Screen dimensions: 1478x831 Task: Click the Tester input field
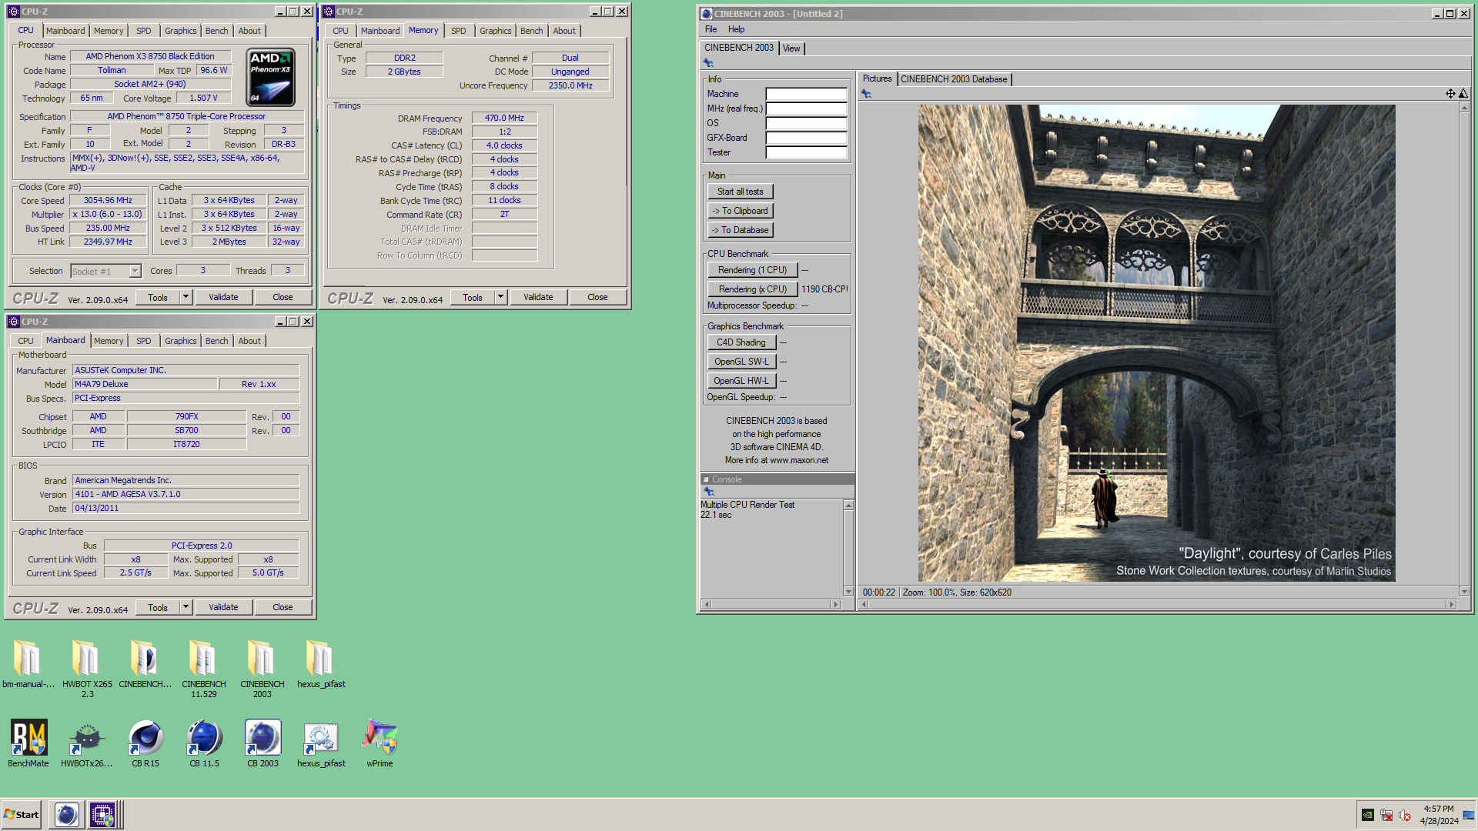click(806, 152)
